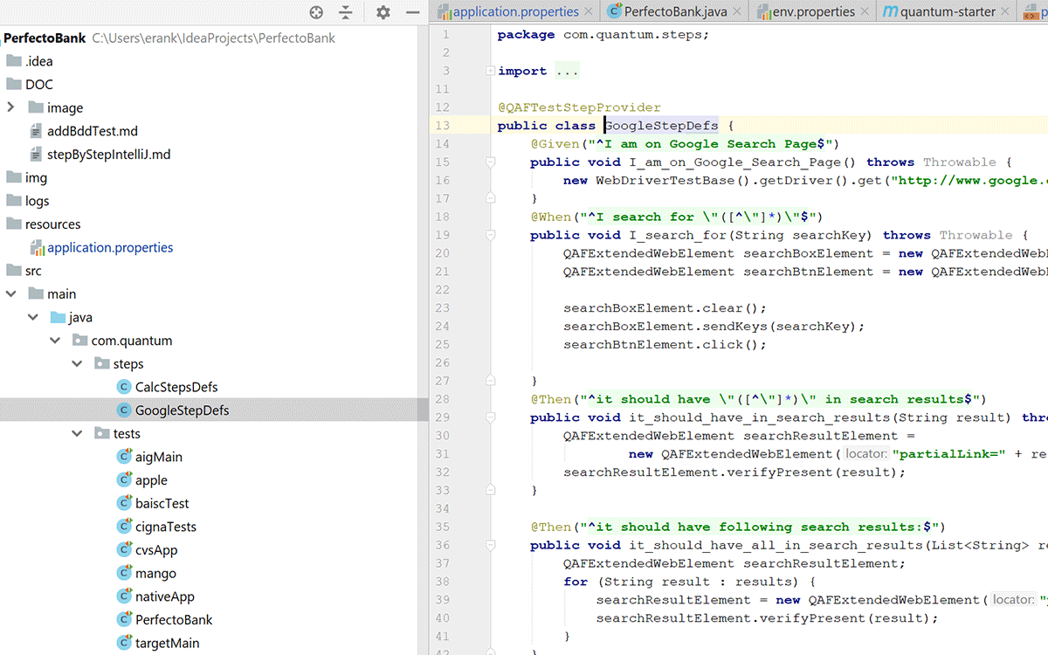Click the baiscTest class icon
Image resolution: width=1048 pixels, height=655 pixels.
click(x=124, y=503)
